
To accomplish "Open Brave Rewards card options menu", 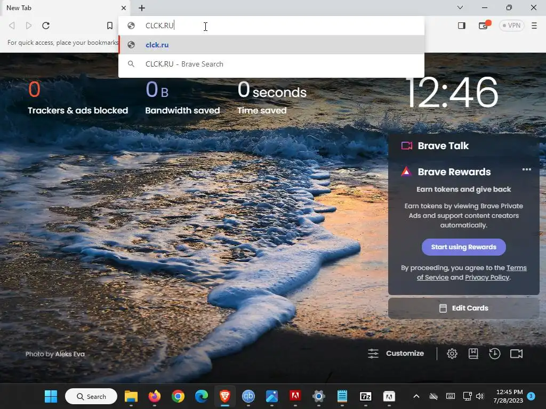I will [526, 170].
